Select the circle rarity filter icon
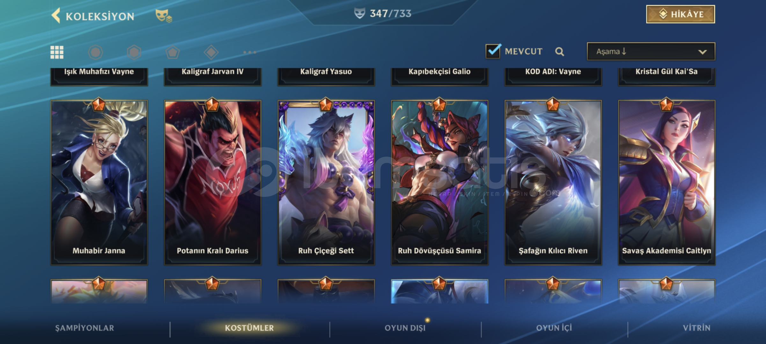The image size is (766, 344). [95, 52]
